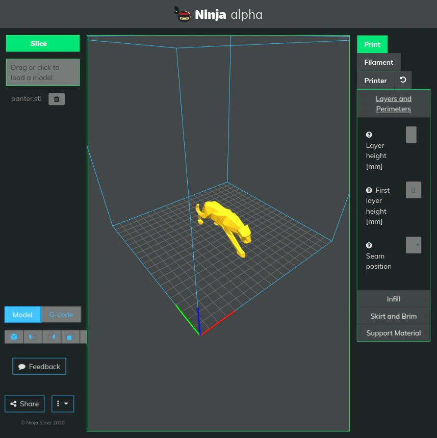
Task: Click the First layer height input field
Action: click(x=414, y=190)
